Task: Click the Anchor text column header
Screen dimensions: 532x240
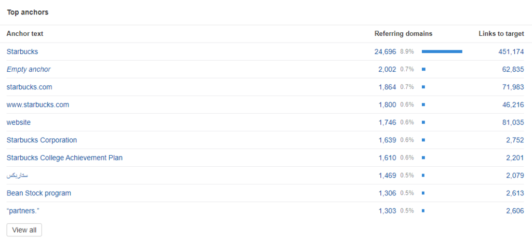Action: tap(25, 34)
